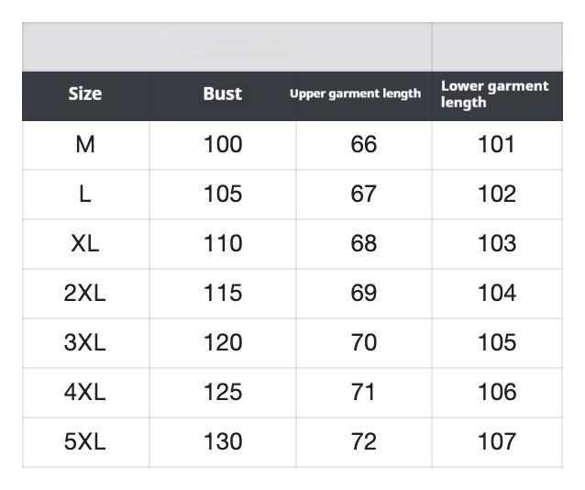Click upper garment length 69 cell
585x490 pixels.
tap(364, 293)
